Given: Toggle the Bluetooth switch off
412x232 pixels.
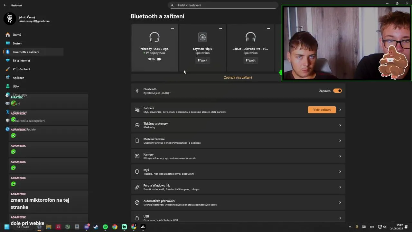Looking at the screenshot, I should pos(337,91).
